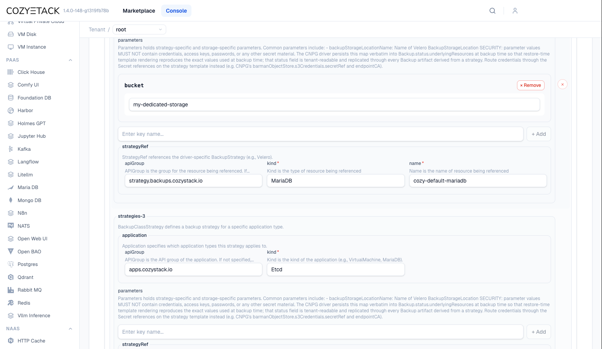Screen dimensions: 602x349
Task: Delete the strategy with the round x button
Action: pyautogui.click(x=563, y=85)
